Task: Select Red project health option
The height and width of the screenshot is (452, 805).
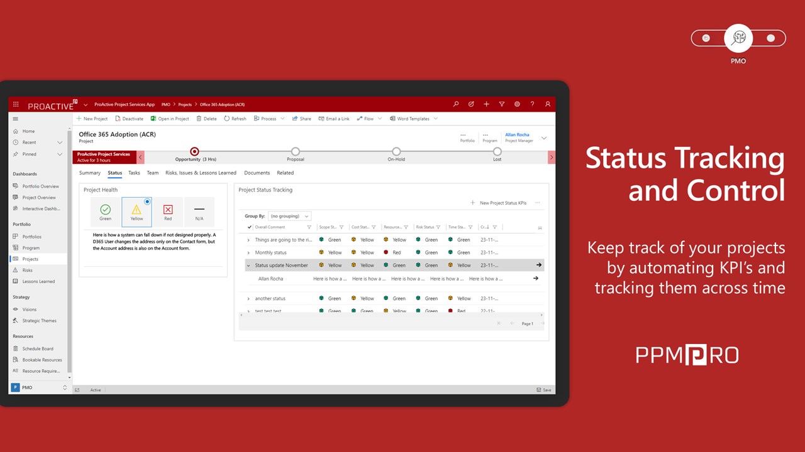Action: 168,212
